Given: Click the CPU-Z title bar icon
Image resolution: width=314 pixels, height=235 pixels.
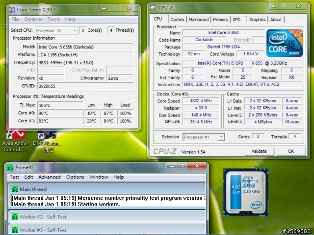Looking at the screenshot, I should point(153,8).
